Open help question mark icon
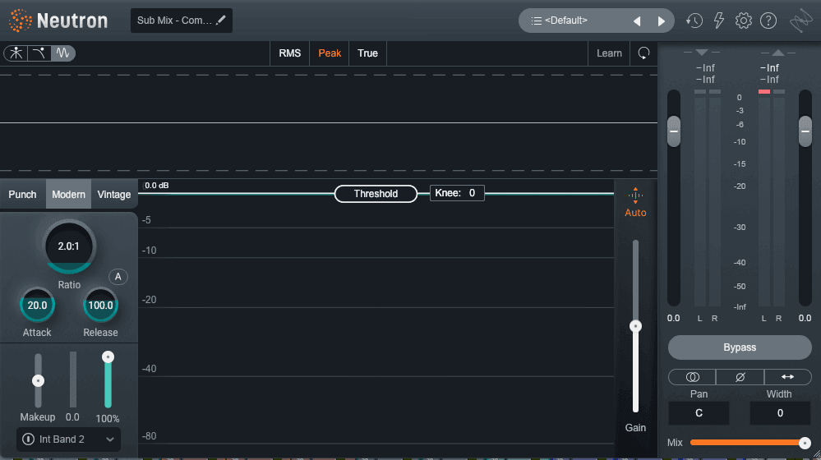Screen dimensions: 821x460 pyautogui.click(x=768, y=21)
